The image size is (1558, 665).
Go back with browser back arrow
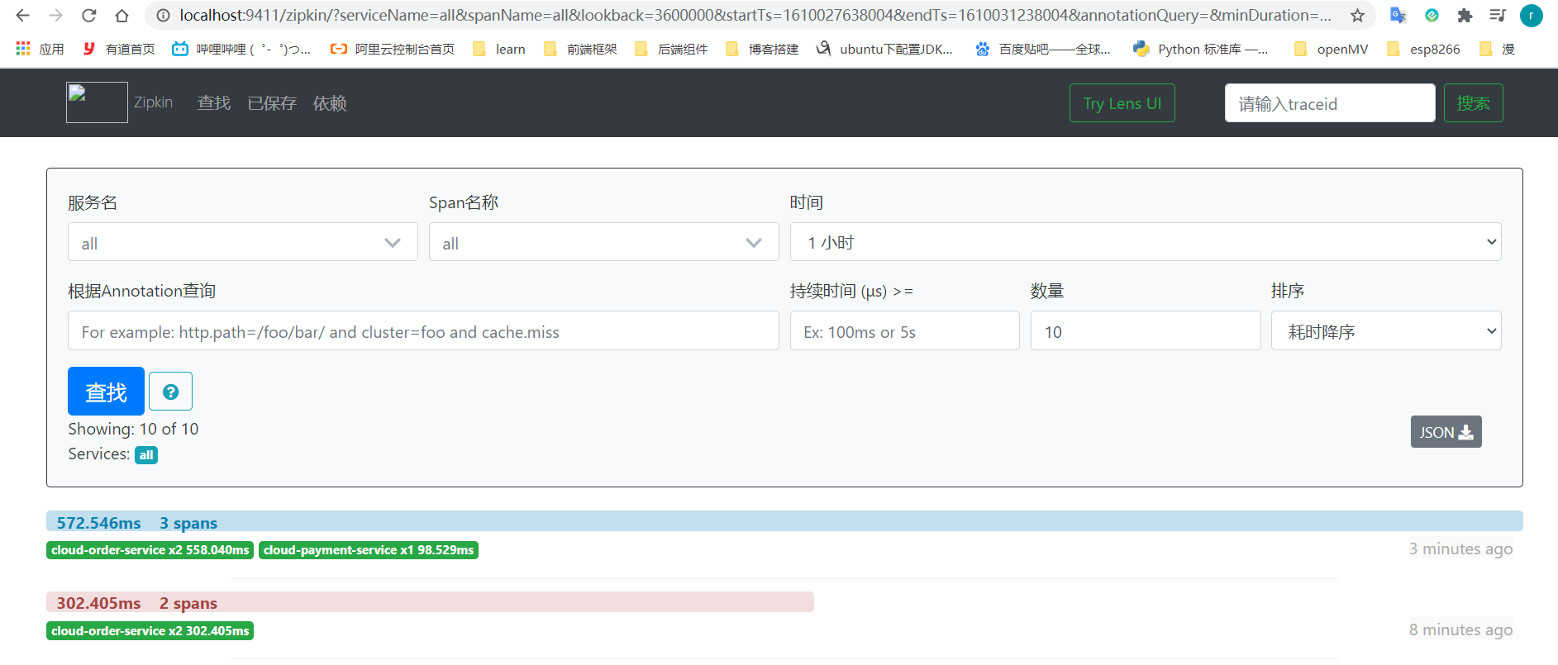click(x=23, y=16)
